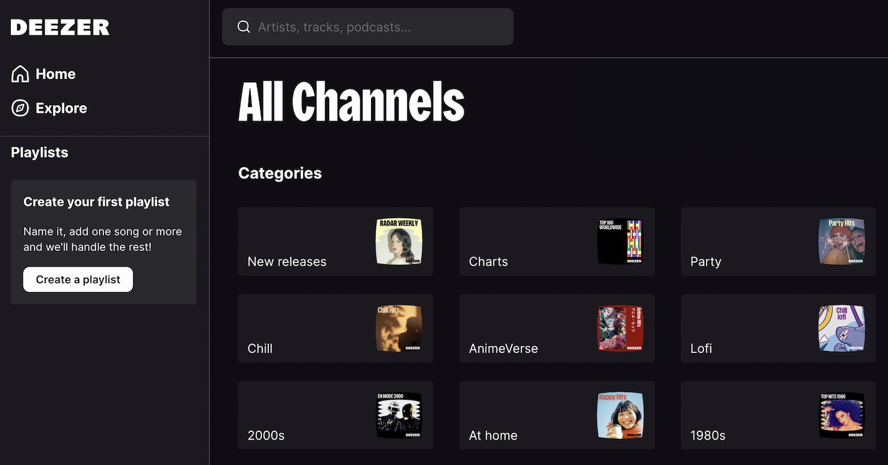
Task: Click the Home house icon
Action: tap(20, 74)
